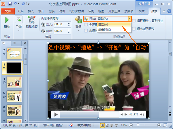Image resolution: width=173 pixels, height=129 pixels.
Task: Open the 插入 Insert ribbon tab
Action: 31,11
